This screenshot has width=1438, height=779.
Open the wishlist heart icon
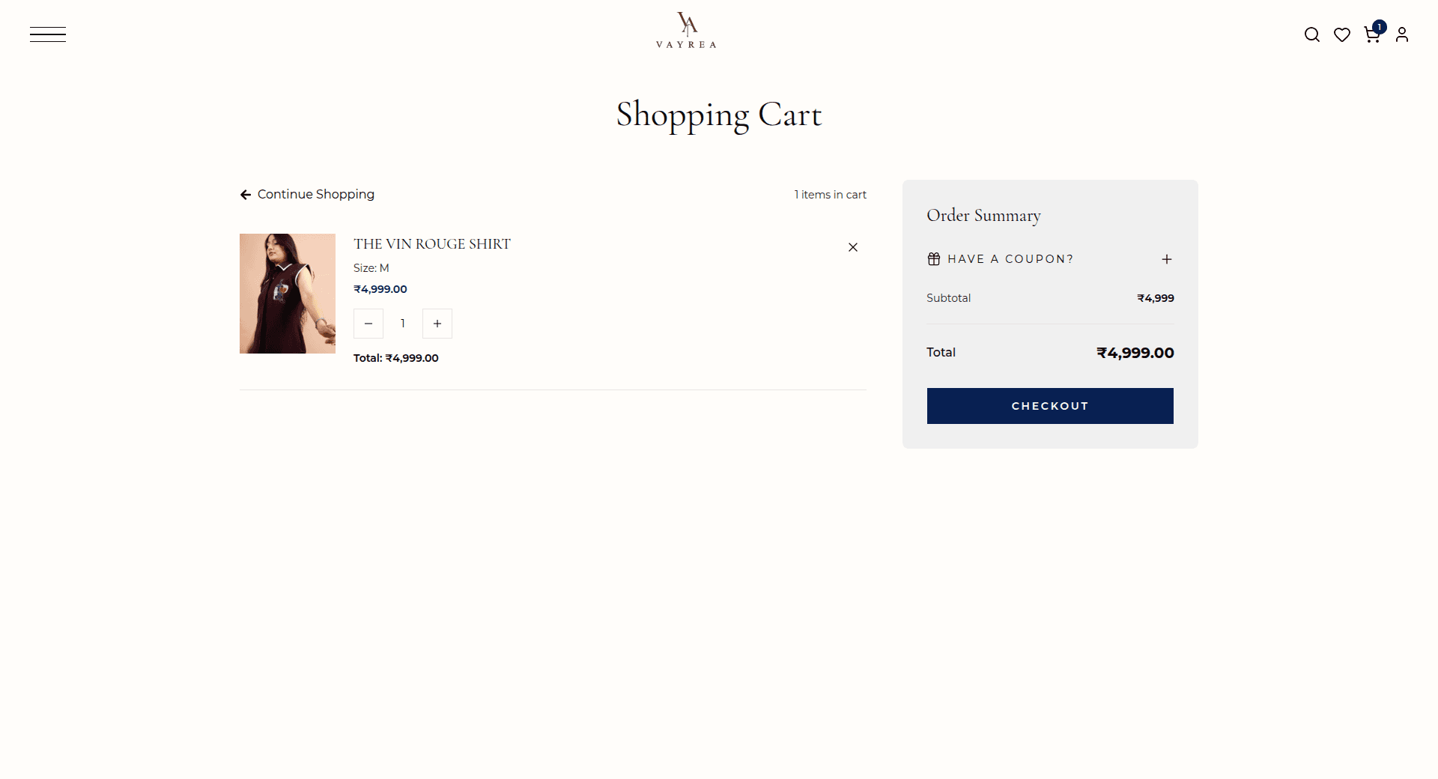(x=1341, y=34)
